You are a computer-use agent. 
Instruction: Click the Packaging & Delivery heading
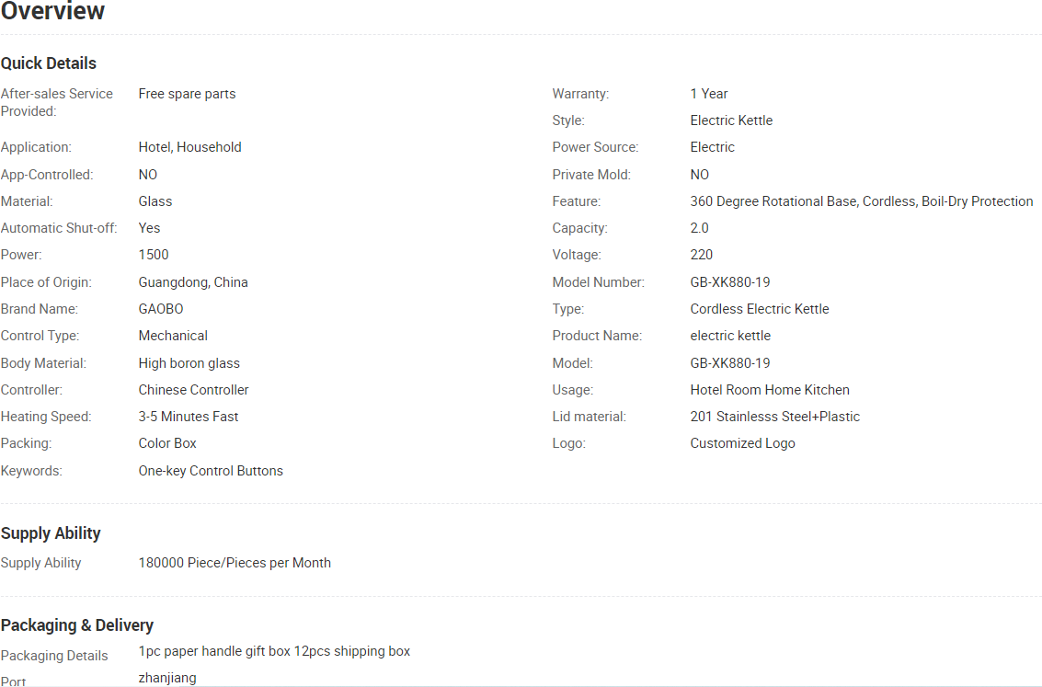77,625
